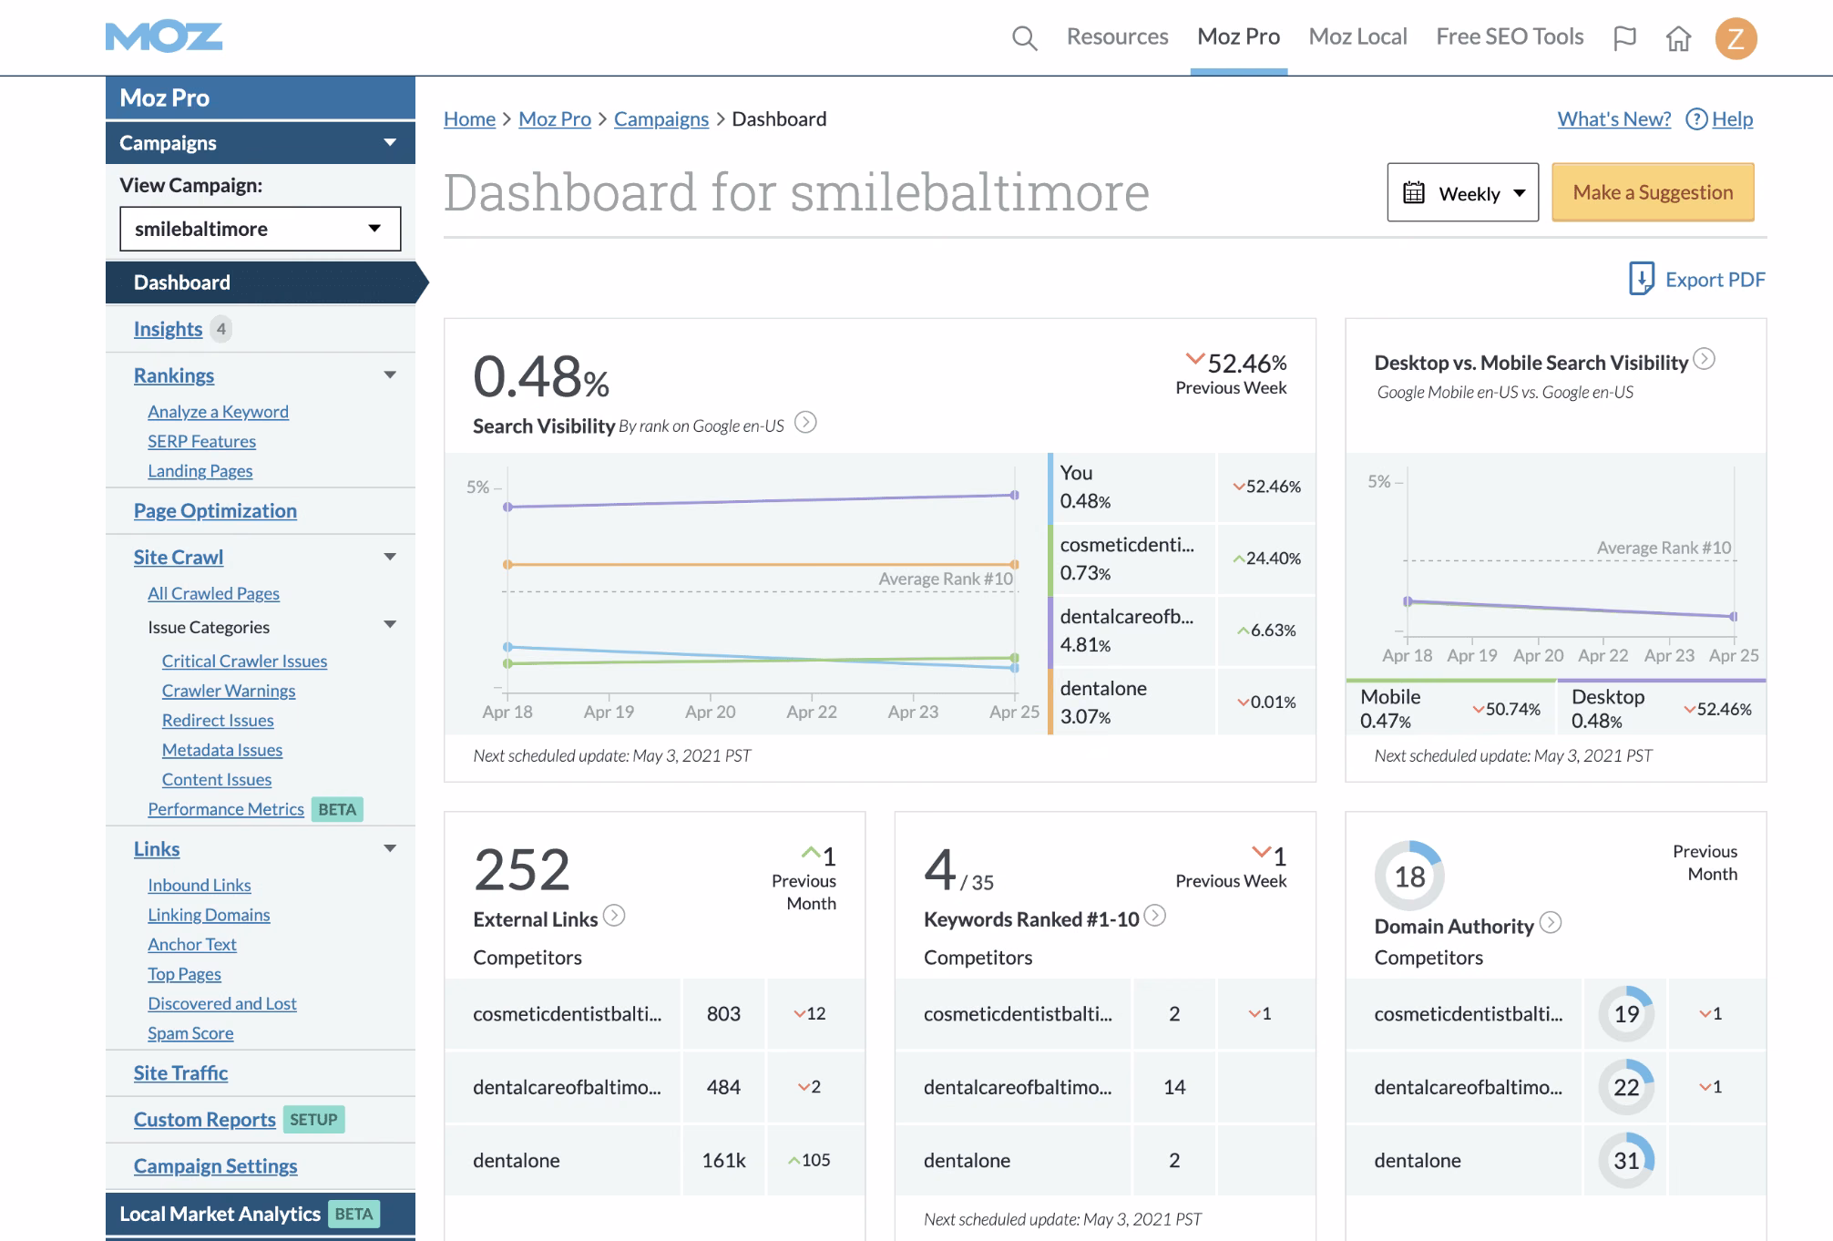Open the Z user avatar menu
Image resolution: width=1833 pixels, height=1241 pixels.
1736,38
